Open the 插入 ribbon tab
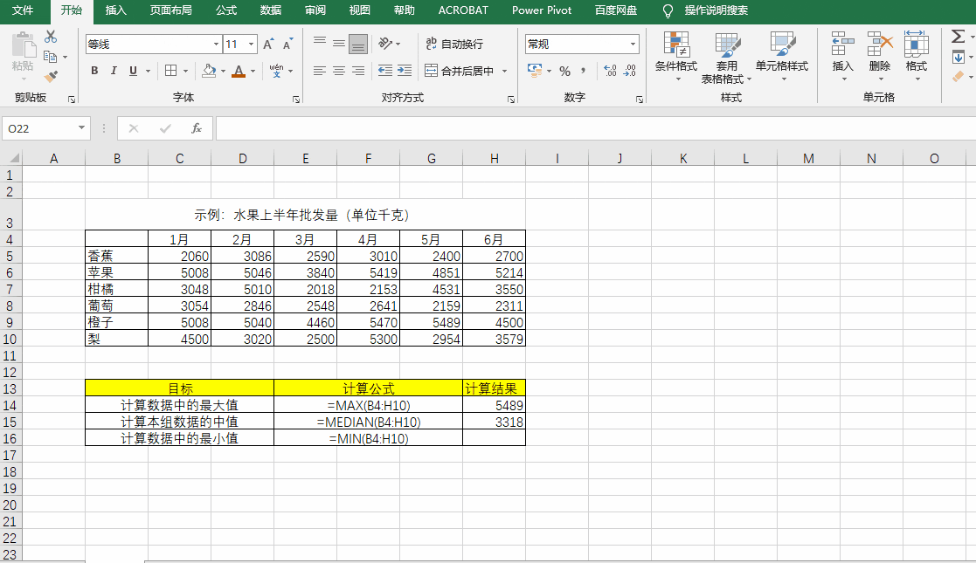 click(117, 11)
